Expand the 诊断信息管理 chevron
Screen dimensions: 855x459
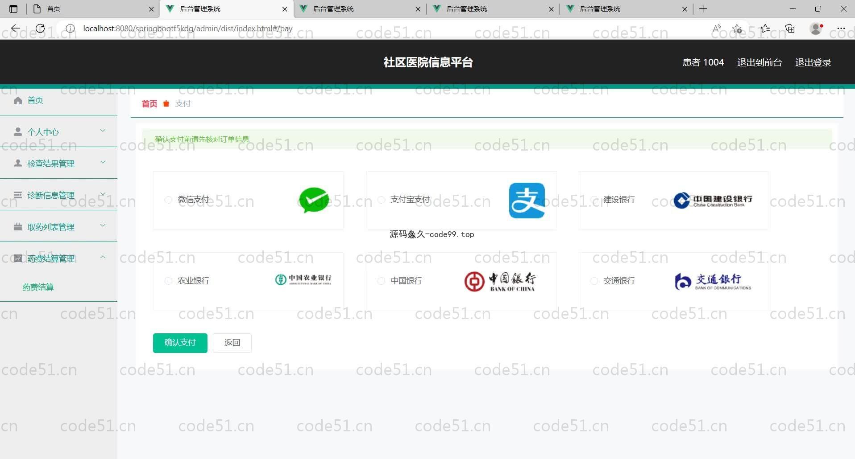click(x=103, y=194)
